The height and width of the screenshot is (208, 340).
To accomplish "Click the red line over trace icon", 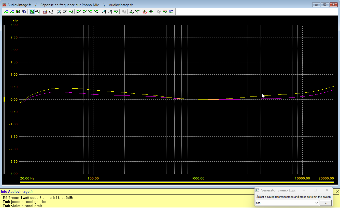I will (165, 11).
